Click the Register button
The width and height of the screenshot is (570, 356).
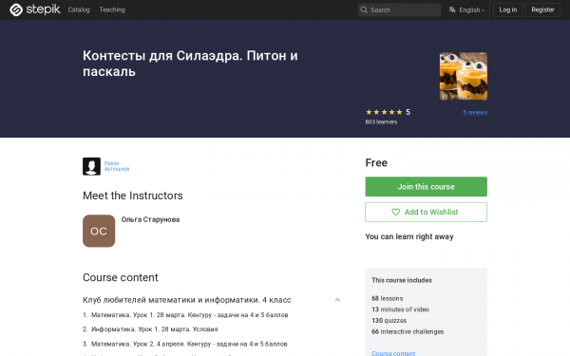pyautogui.click(x=542, y=9)
